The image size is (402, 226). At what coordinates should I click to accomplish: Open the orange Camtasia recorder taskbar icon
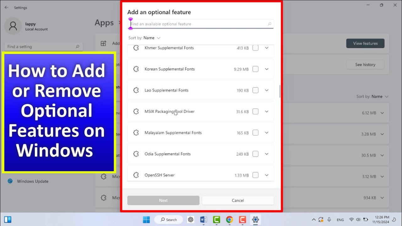tap(242, 219)
